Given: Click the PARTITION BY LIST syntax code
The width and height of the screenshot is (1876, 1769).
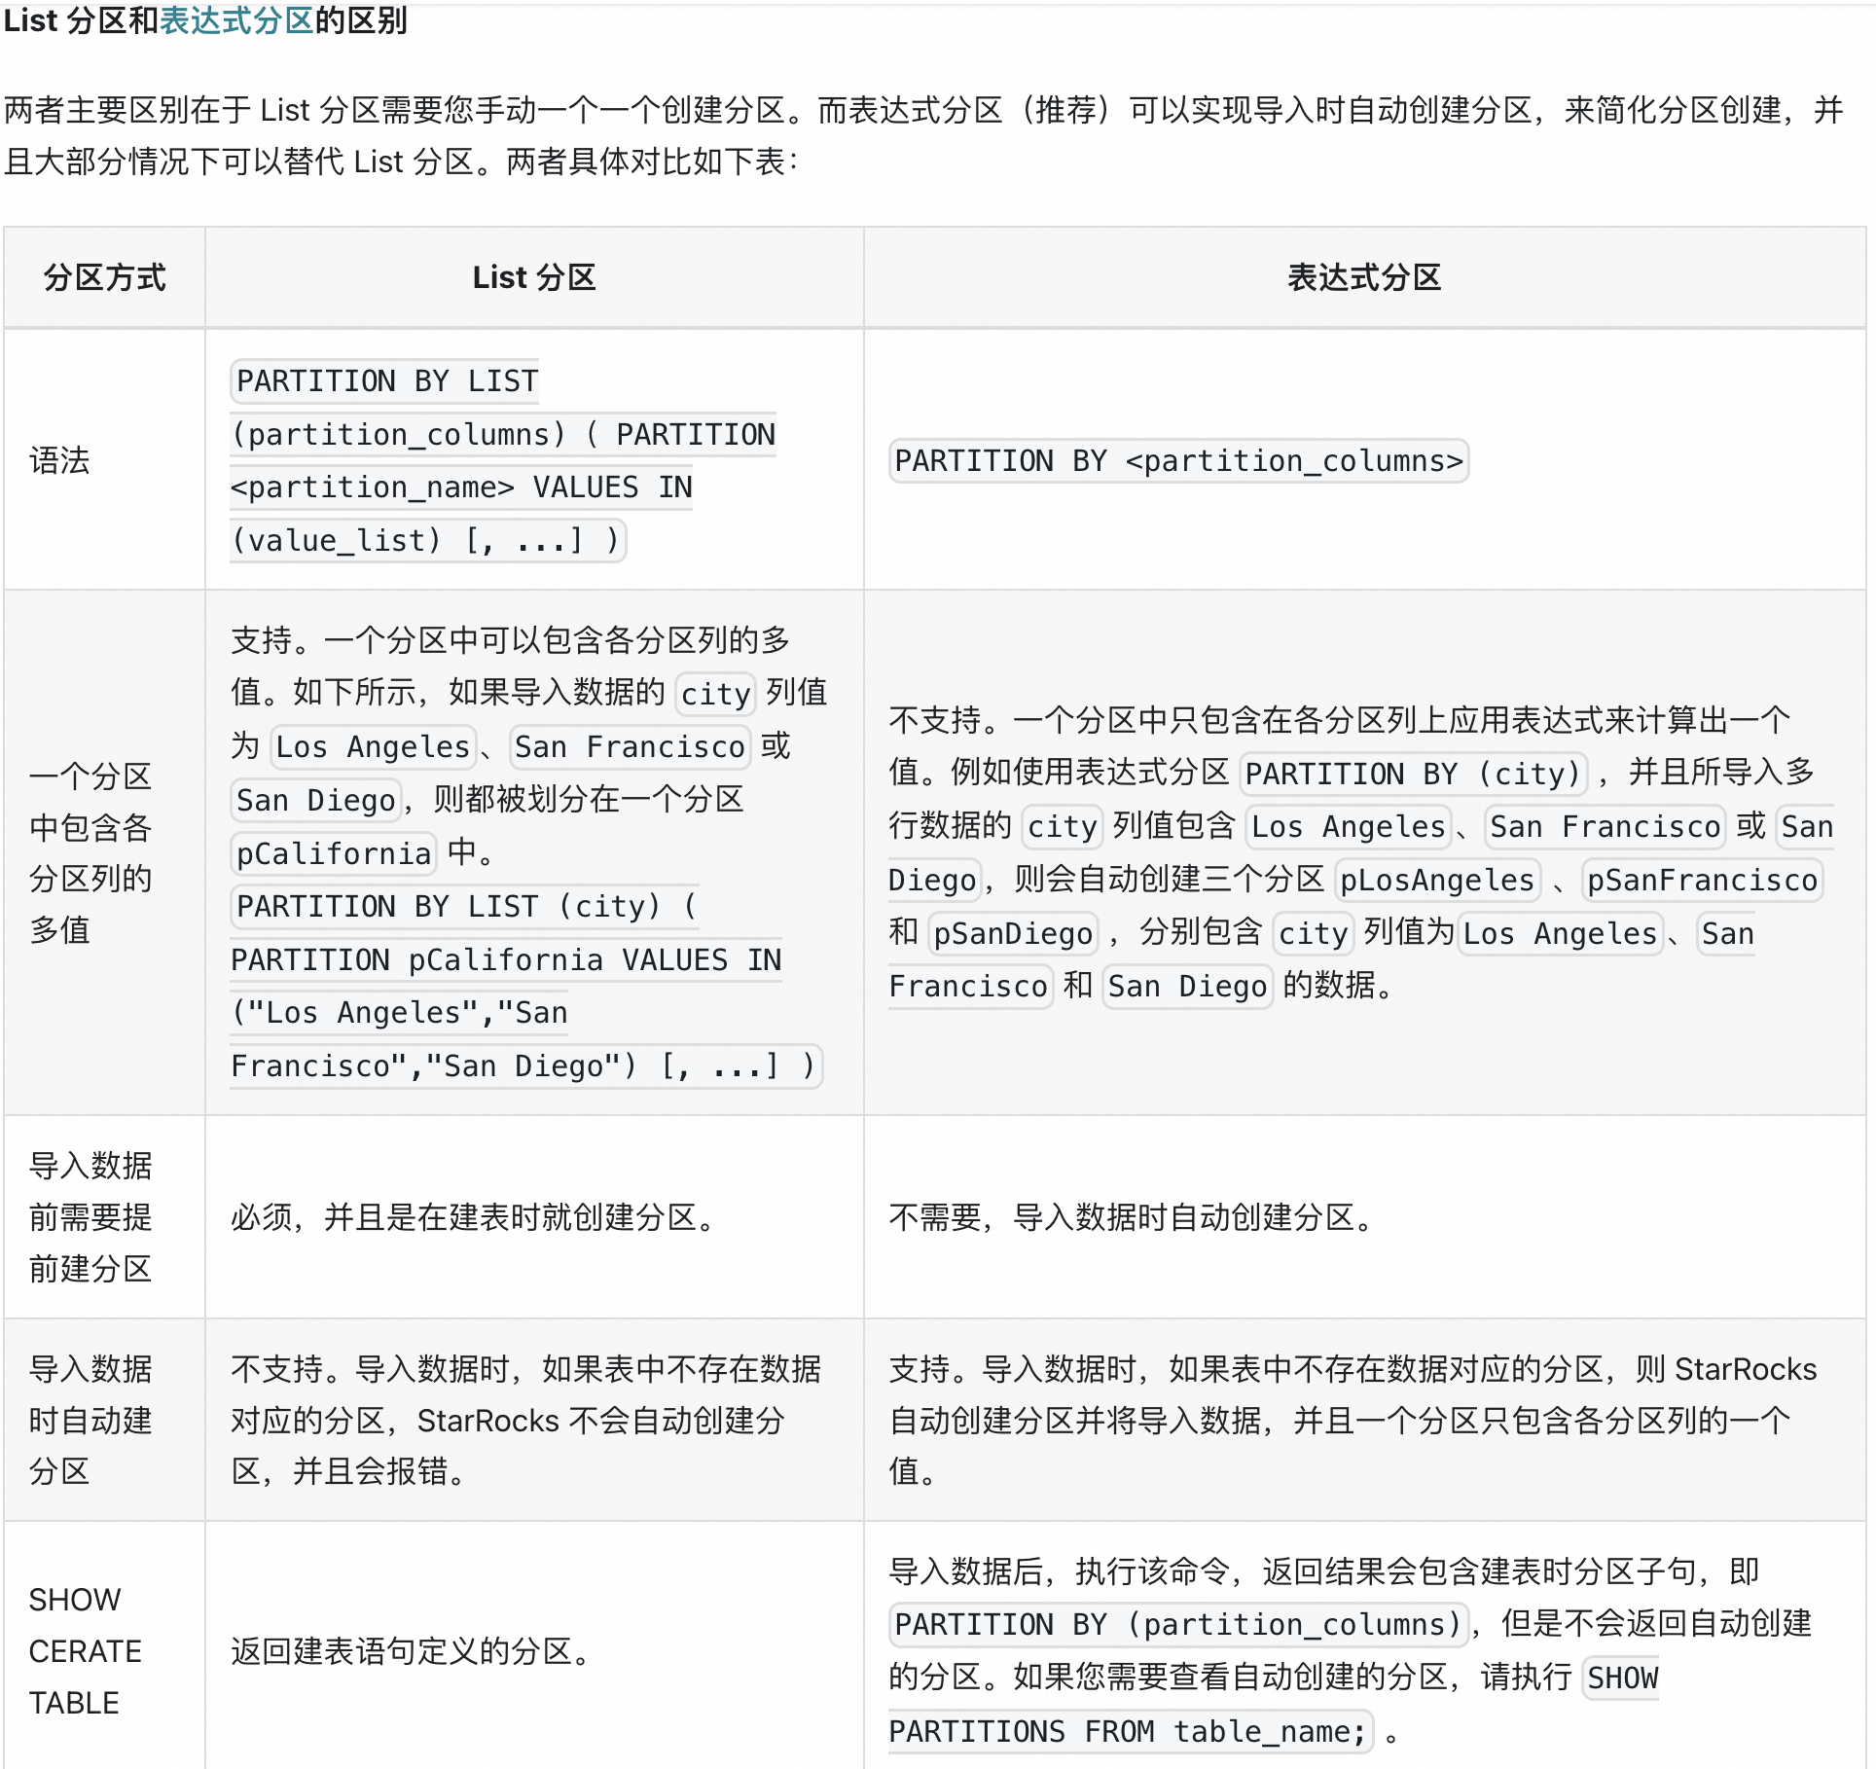Looking at the screenshot, I should [387, 381].
